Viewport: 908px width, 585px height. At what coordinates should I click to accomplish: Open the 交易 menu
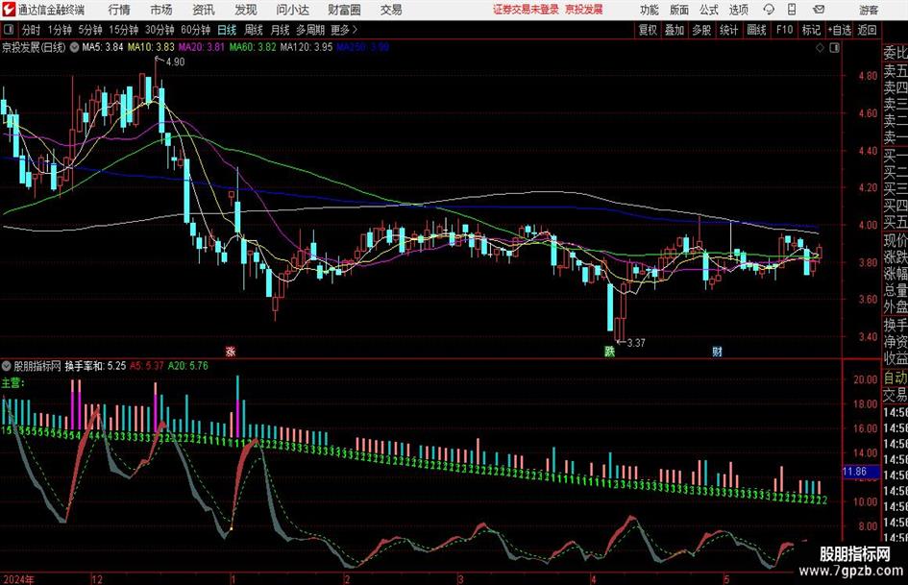pyautogui.click(x=391, y=10)
